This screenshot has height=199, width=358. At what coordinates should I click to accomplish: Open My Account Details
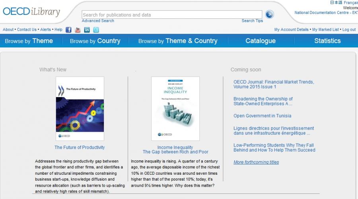click(x=291, y=29)
